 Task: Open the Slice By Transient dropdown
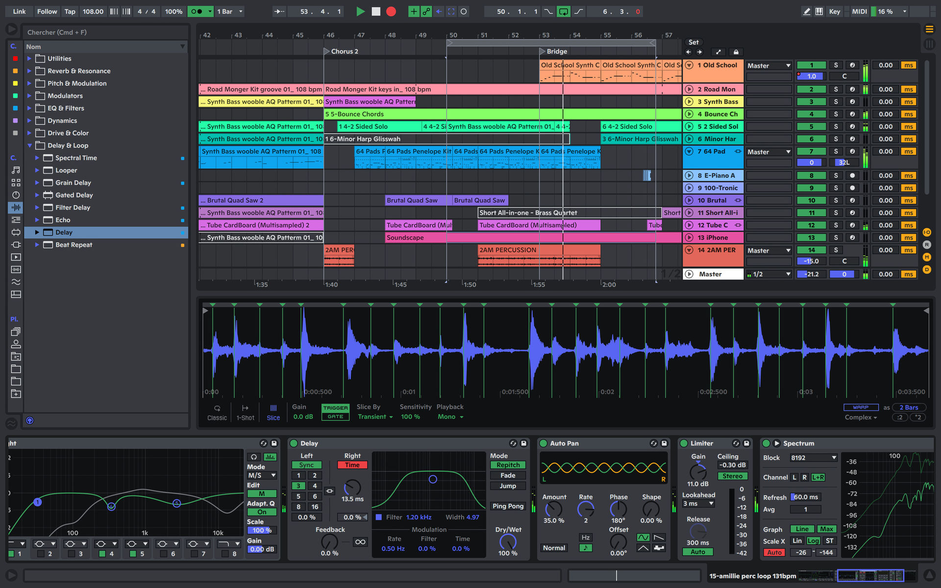tap(375, 416)
